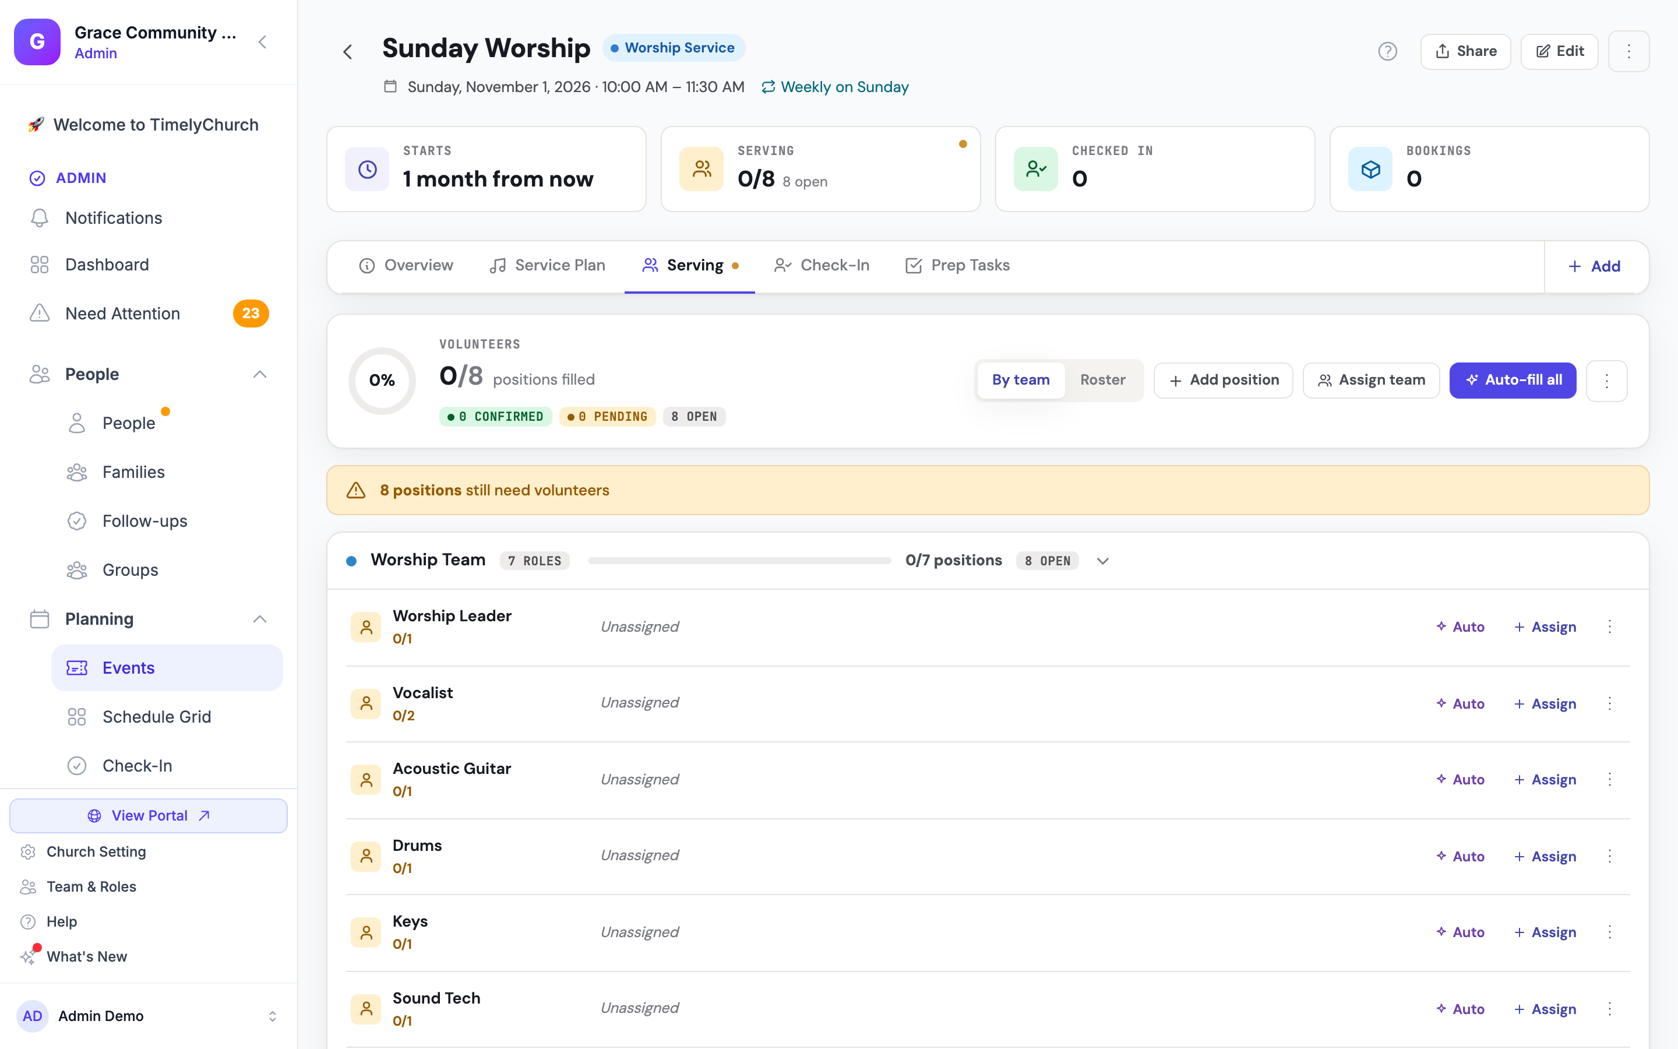Image resolution: width=1678 pixels, height=1049 pixels.
Task: Open Groups in sidebar
Action: (x=167, y=571)
